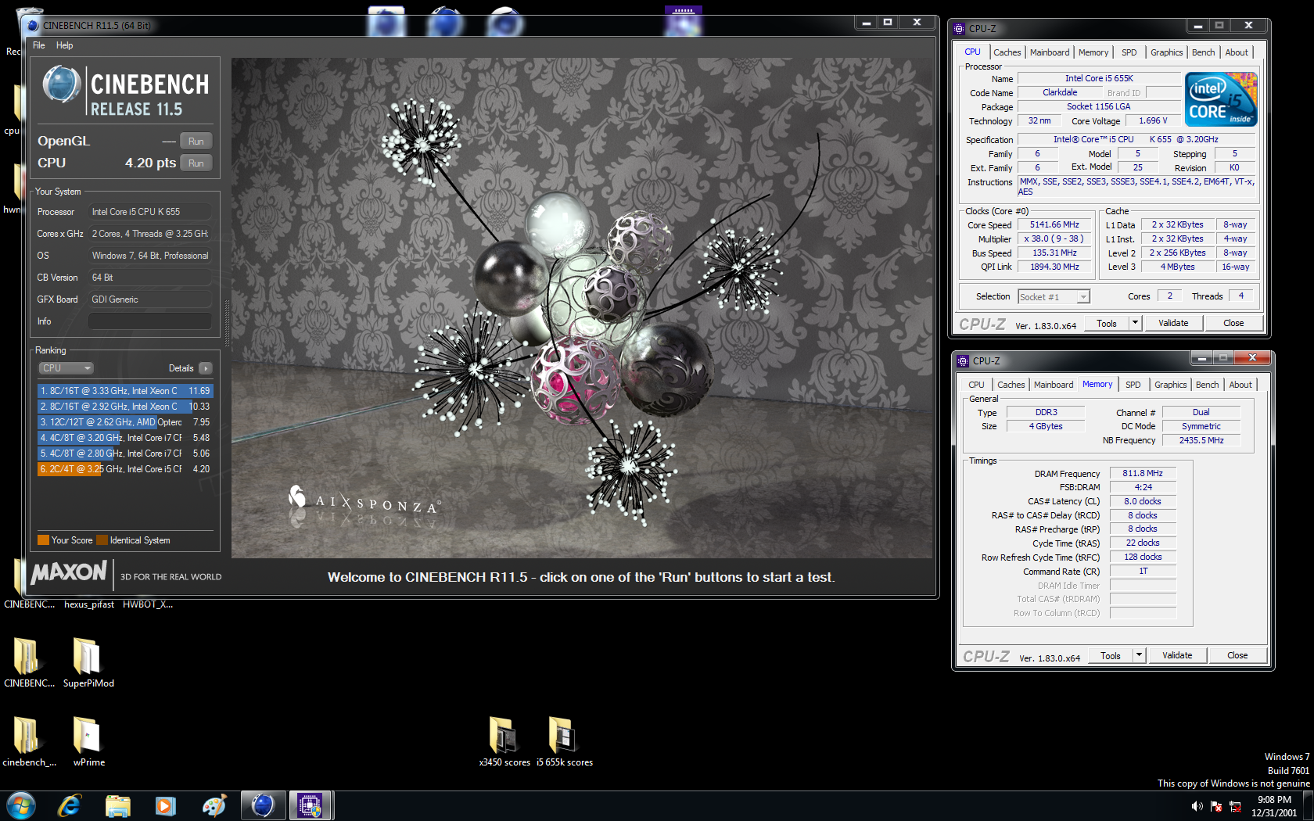
Task: Switch to CPU tab in lower CPU-Z window
Action: (x=976, y=385)
